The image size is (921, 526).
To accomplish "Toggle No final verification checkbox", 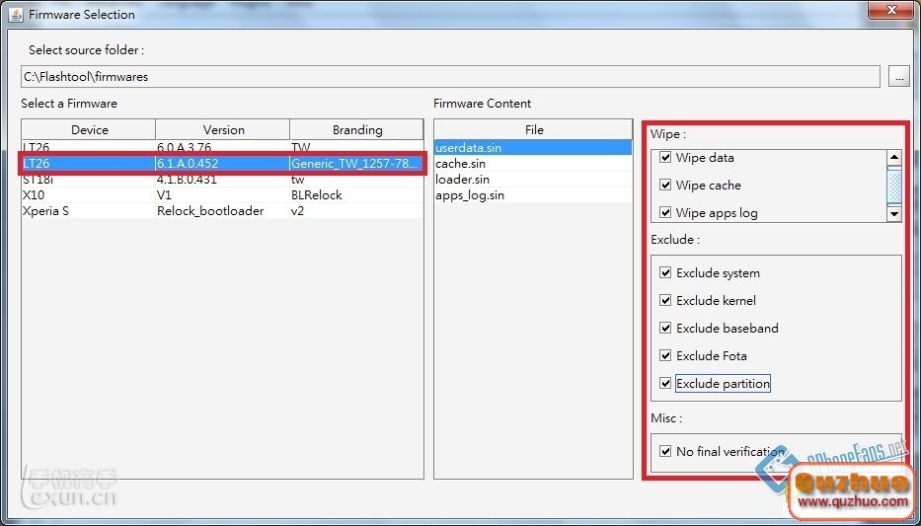I will tap(665, 451).
